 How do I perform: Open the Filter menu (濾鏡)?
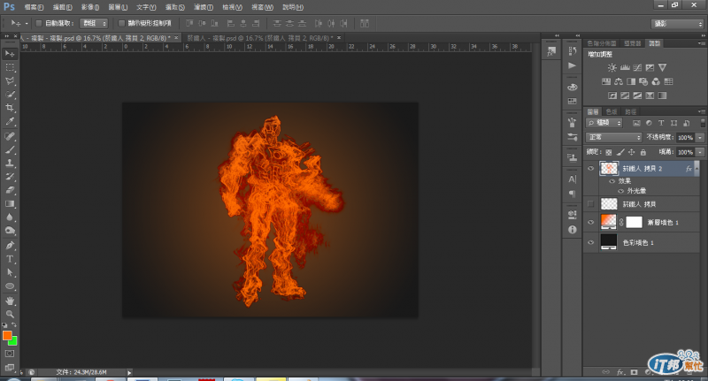tap(204, 7)
